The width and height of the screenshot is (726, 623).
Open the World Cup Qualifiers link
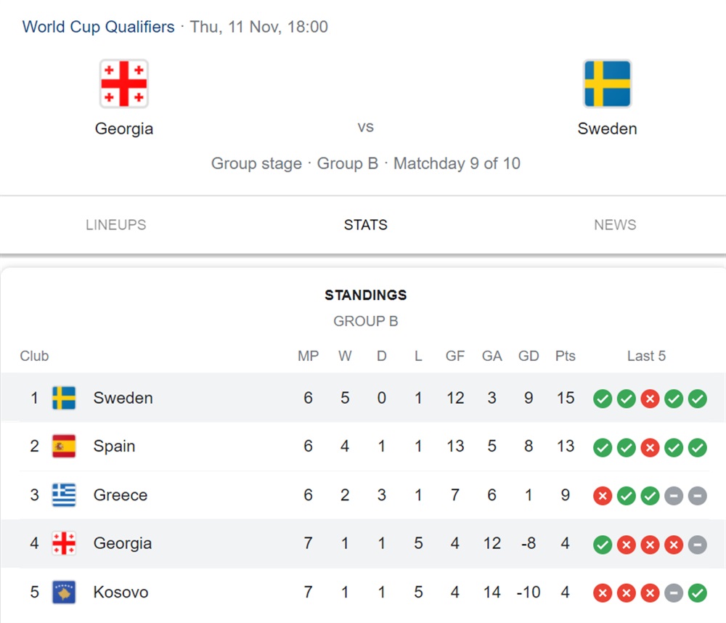point(99,27)
